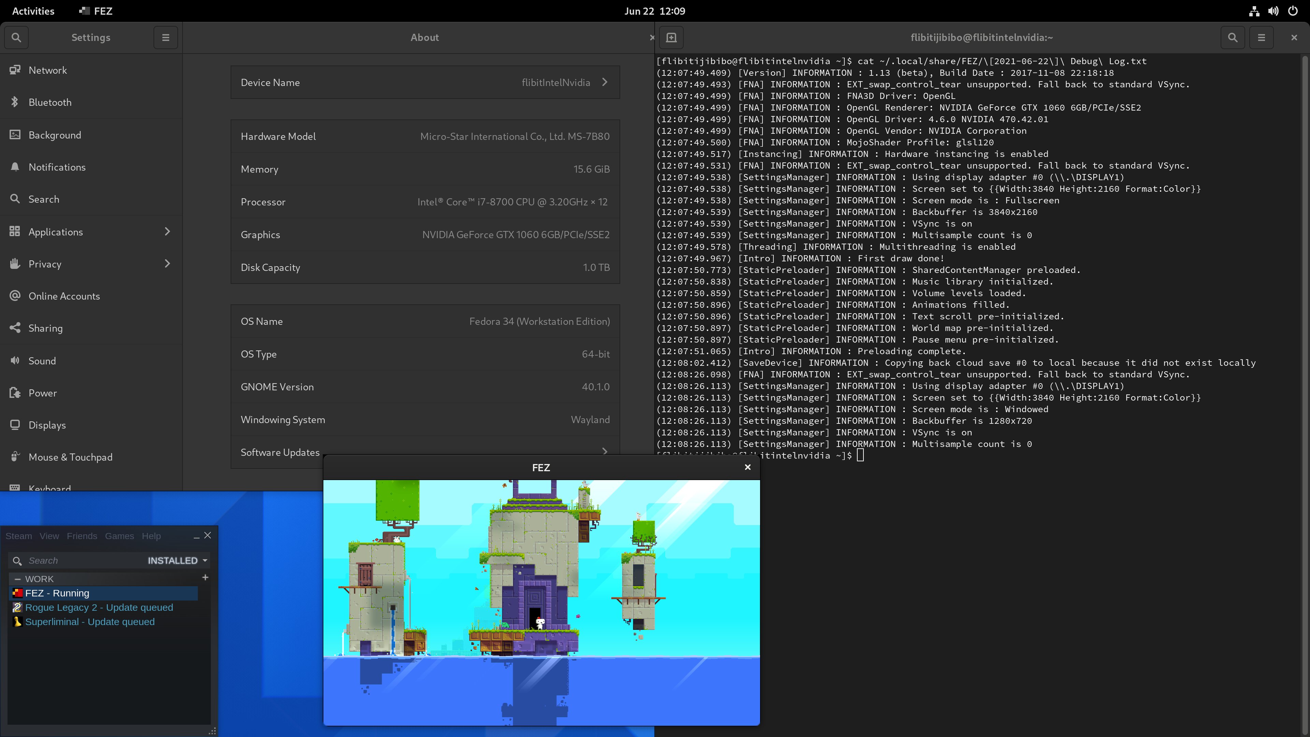Open the Games menu in Steam
Screen dimensions: 1310x737
click(x=119, y=536)
